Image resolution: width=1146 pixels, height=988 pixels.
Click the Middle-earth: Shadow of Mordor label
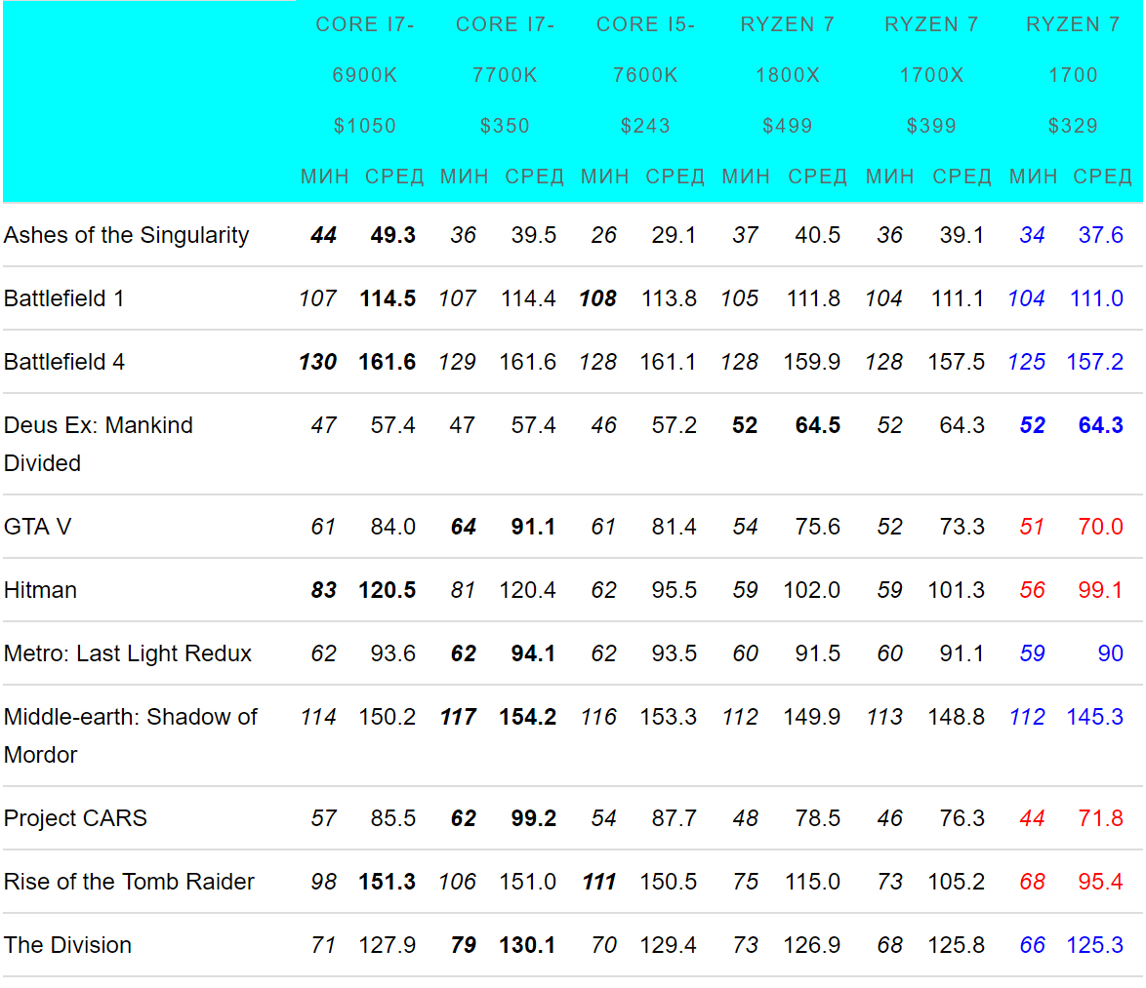click(x=130, y=734)
